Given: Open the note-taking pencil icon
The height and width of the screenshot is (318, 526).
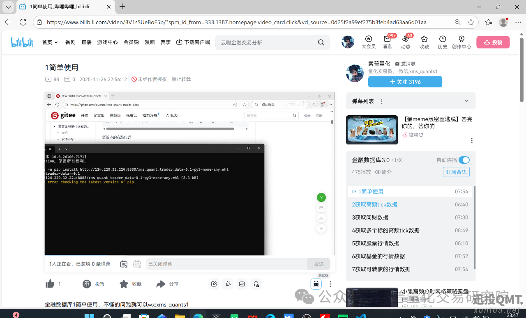Looking at the screenshot, I should click(x=214, y=284).
